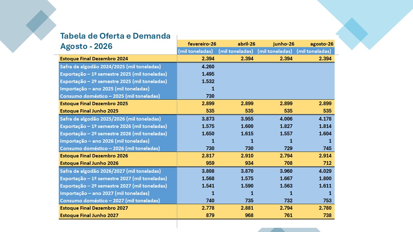This screenshot has width=413, height=232.
Task: Click value 740 in Consumo doméstico 2027
Action: coord(210,201)
